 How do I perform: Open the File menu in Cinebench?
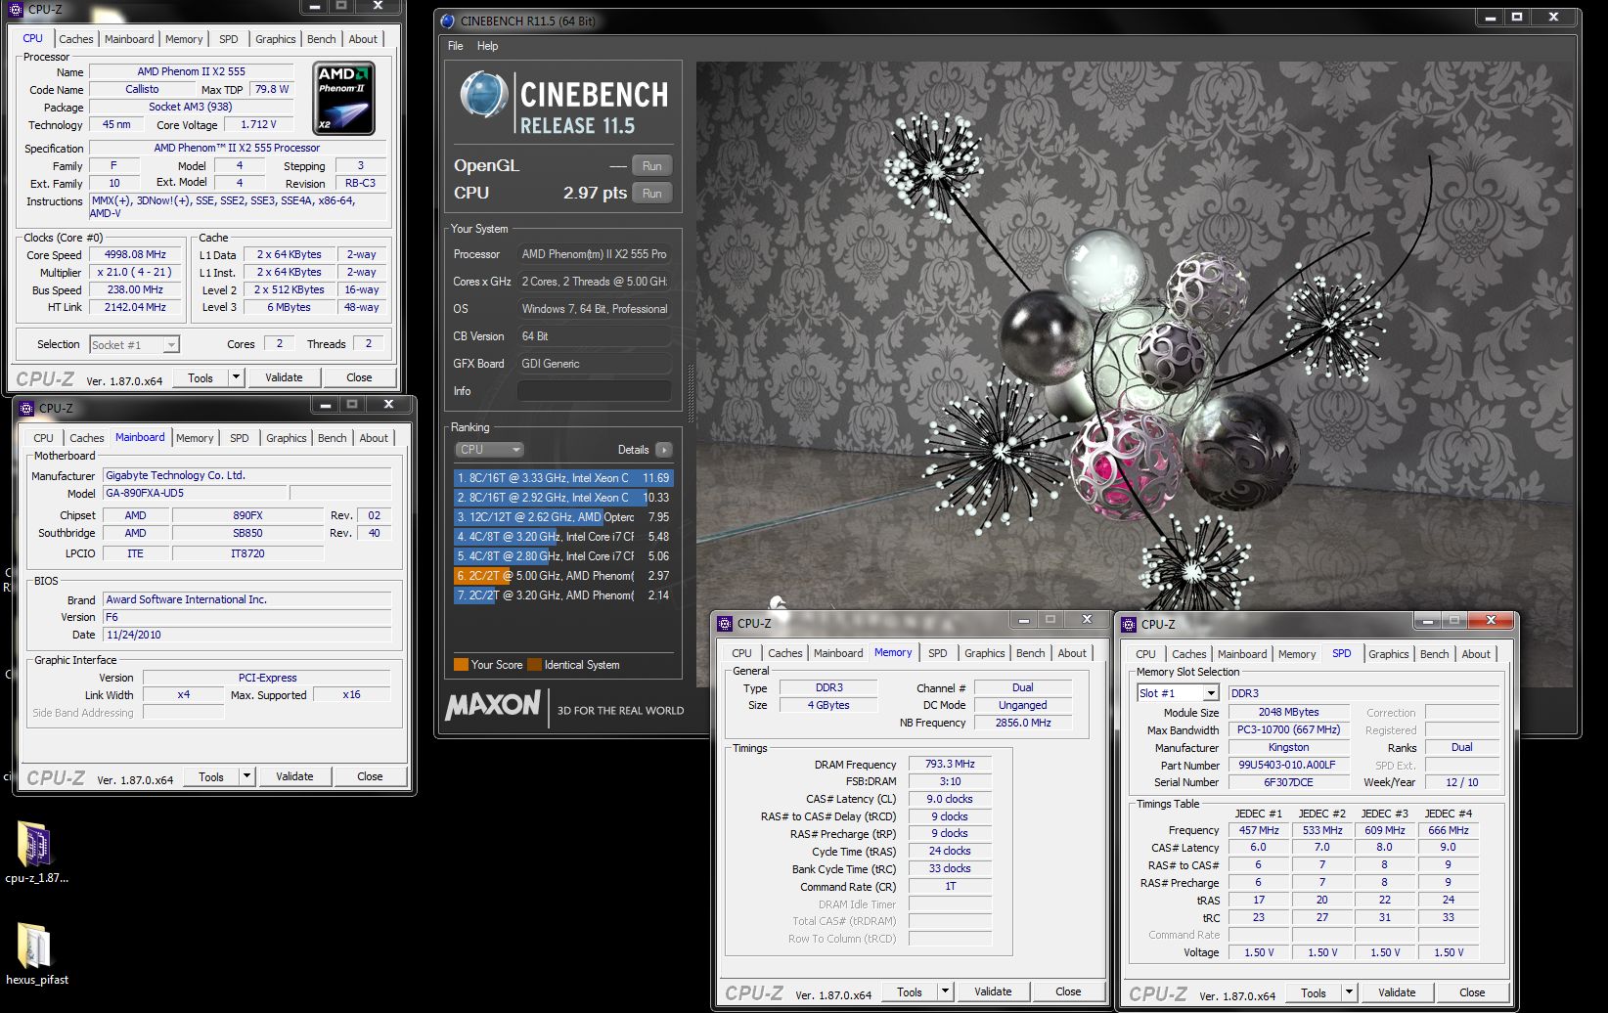tap(456, 46)
